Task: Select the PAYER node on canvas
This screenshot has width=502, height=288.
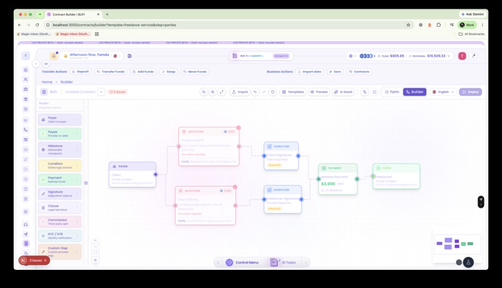Action: click(x=133, y=175)
